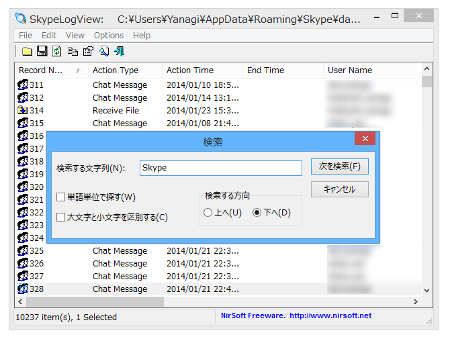
Task: Sort by End Time column header
Action: 283,70
